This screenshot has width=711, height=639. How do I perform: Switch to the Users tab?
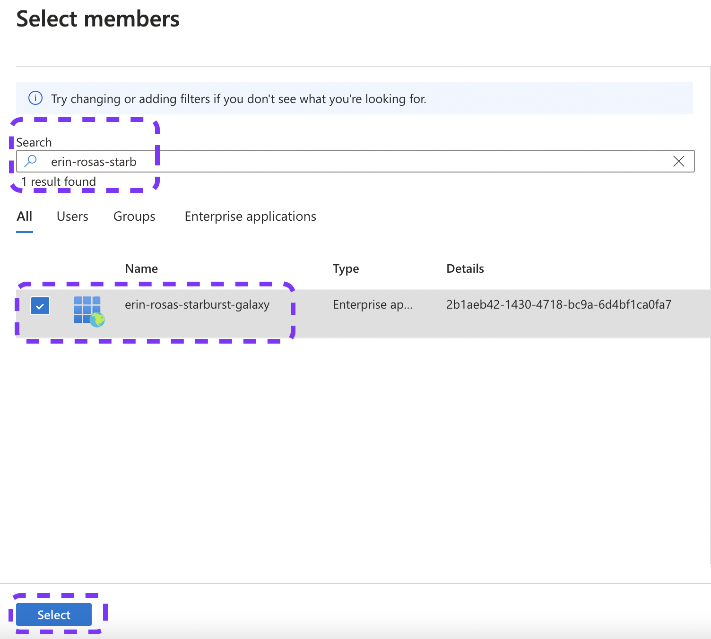[72, 216]
